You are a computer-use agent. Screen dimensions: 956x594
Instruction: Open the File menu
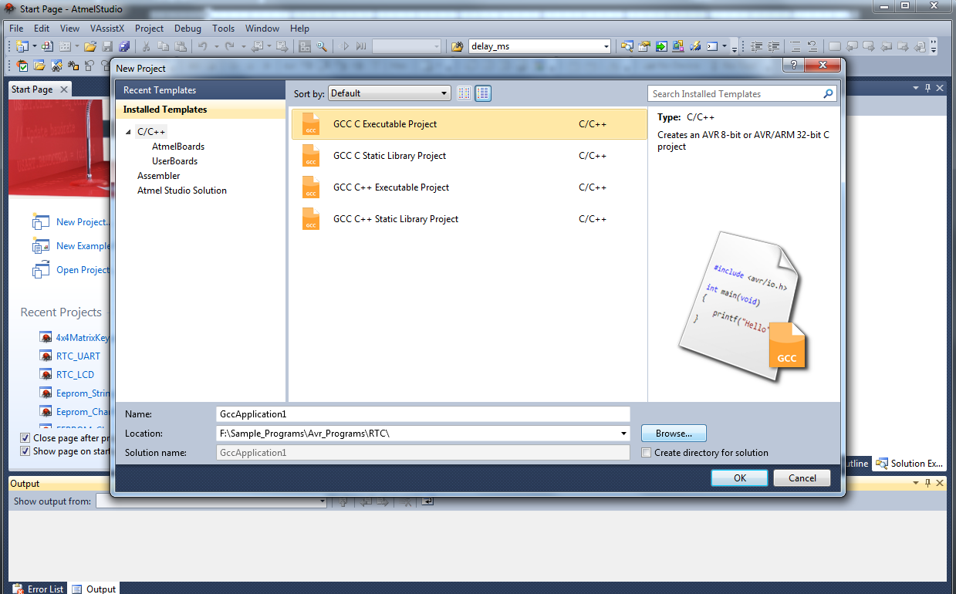16,29
